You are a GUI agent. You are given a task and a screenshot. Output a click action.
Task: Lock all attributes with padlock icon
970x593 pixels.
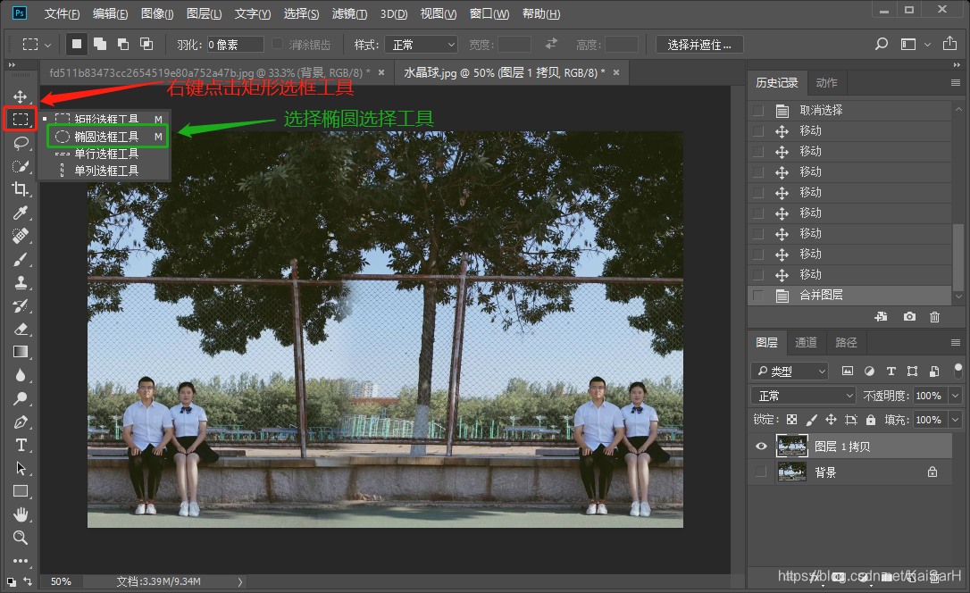coord(870,420)
